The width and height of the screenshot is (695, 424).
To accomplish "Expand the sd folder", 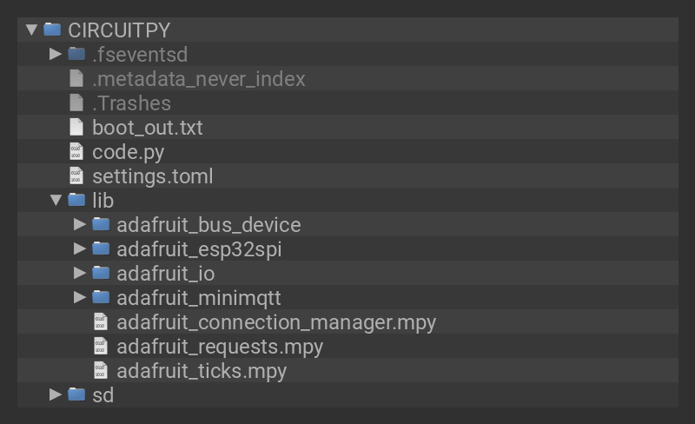I will point(56,394).
